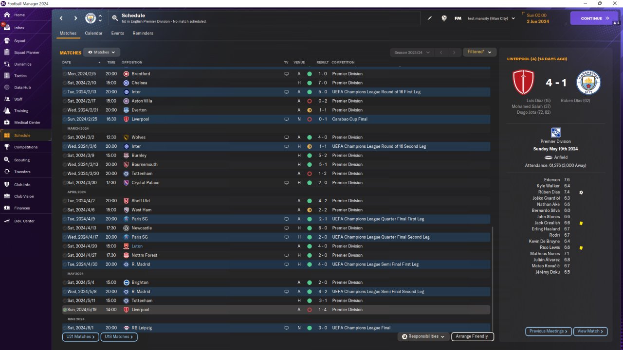Click the Manchester City badge in the top bar
The image size is (623, 350).
click(x=91, y=18)
